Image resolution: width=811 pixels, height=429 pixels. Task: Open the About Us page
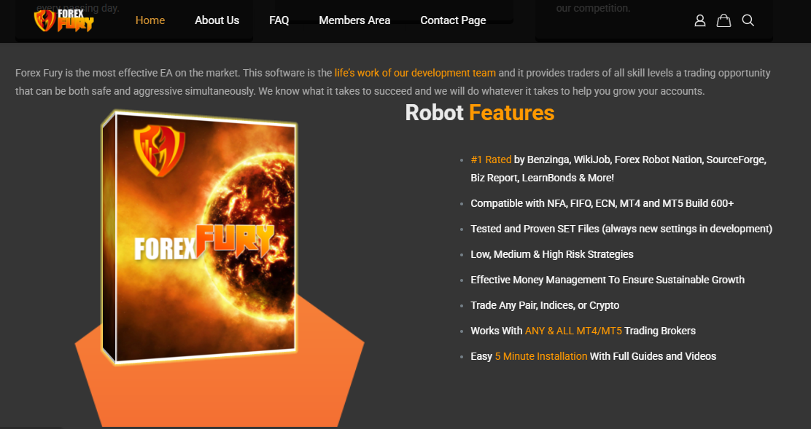click(217, 20)
